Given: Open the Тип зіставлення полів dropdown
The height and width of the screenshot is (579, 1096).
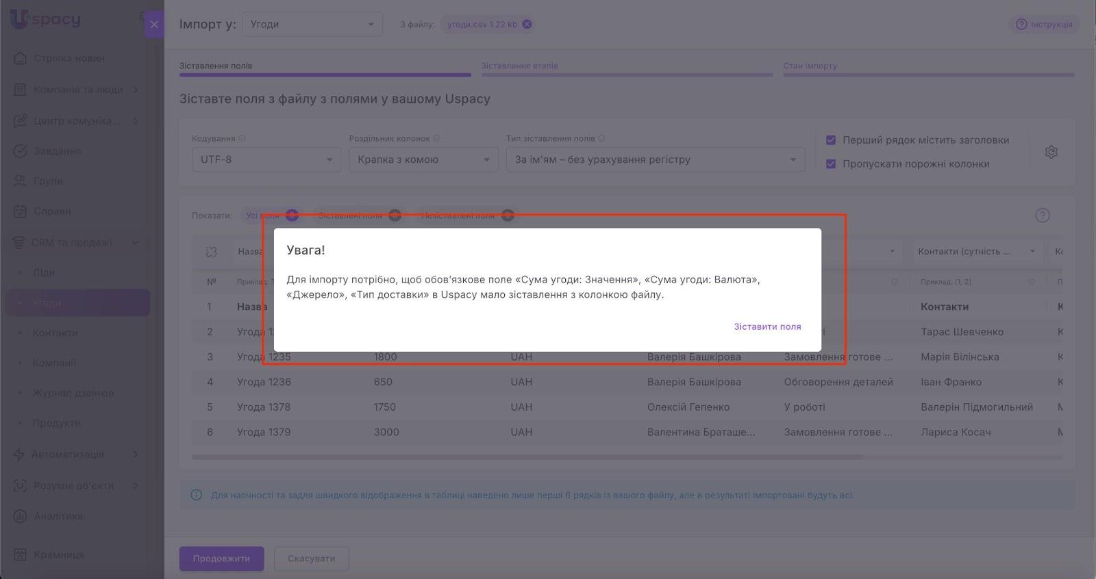Looking at the screenshot, I should 656,159.
